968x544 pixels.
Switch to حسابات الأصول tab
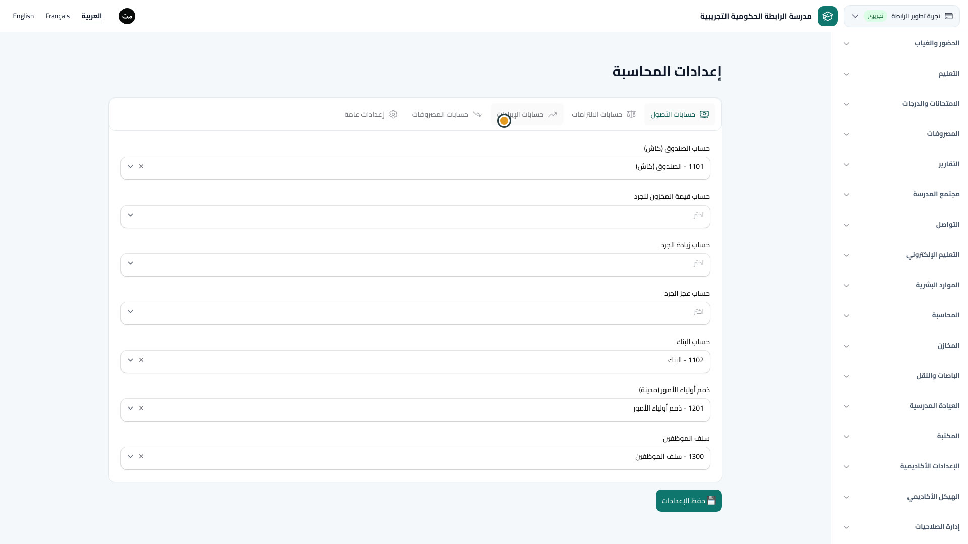679,114
